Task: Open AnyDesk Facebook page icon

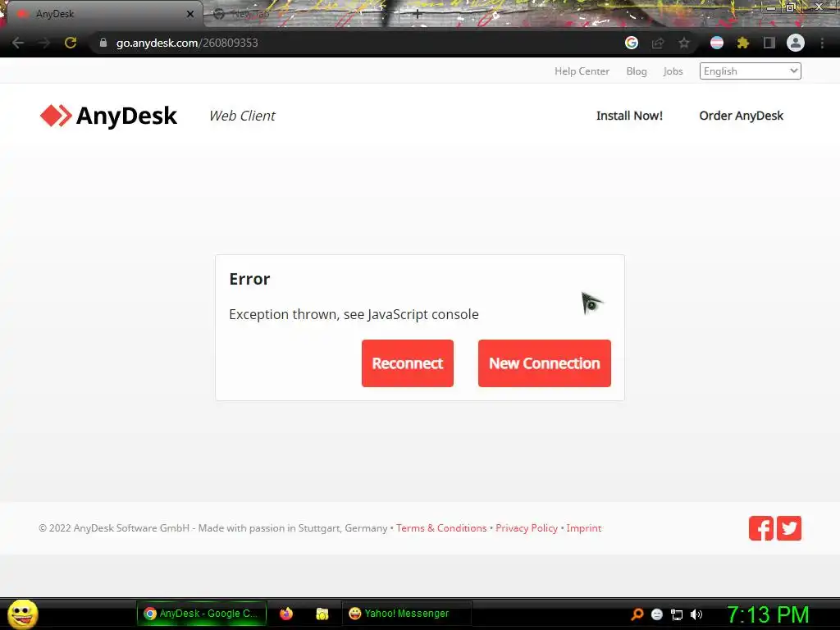Action: pos(760,528)
